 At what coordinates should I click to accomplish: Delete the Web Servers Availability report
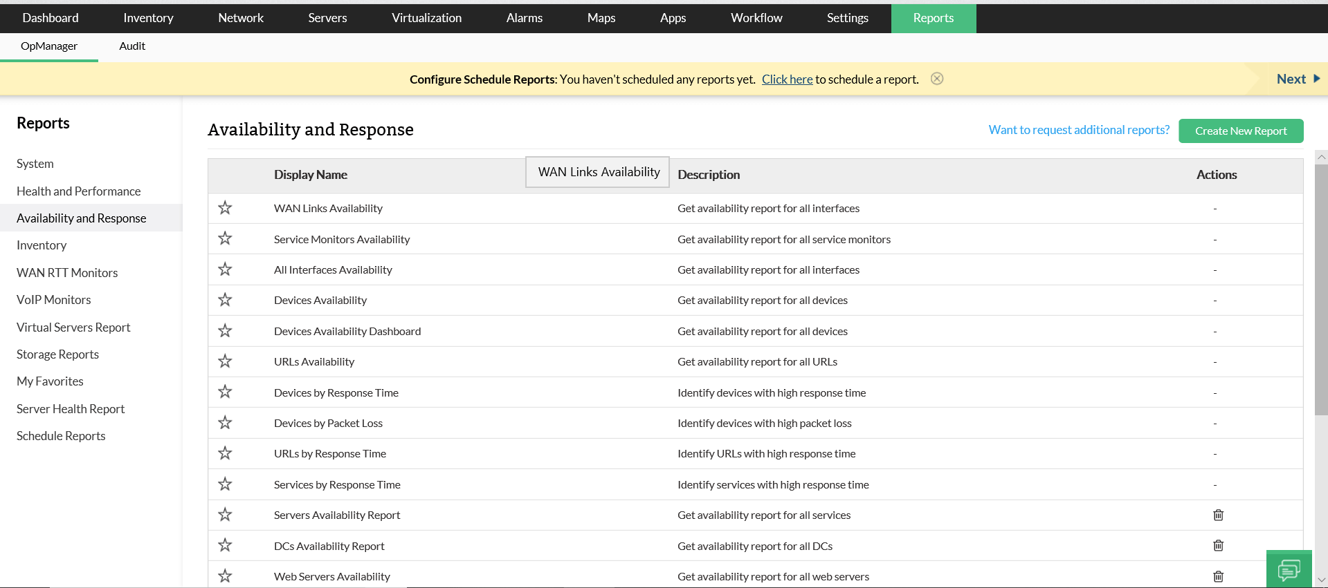[x=1218, y=576]
